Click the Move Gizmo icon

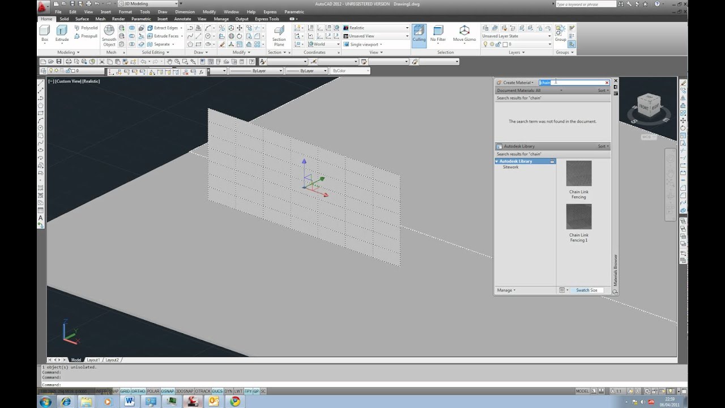tap(464, 33)
